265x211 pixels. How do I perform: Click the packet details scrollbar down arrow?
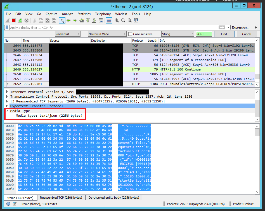[257, 119]
